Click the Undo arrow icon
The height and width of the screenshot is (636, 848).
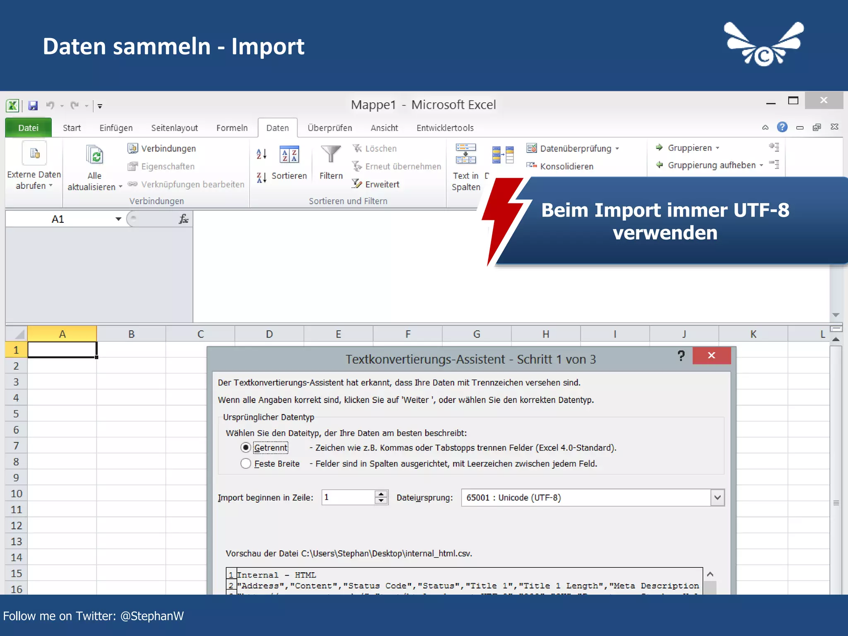click(x=50, y=106)
